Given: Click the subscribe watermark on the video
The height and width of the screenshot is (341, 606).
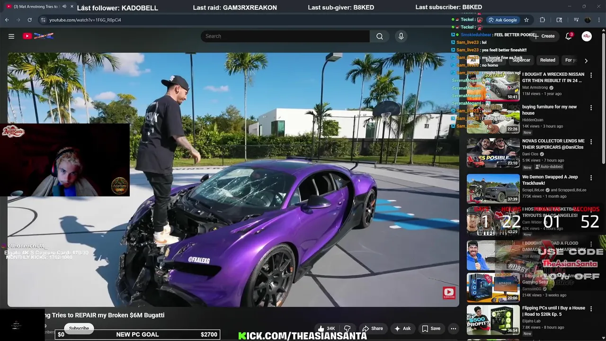Looking at the screenshot, I should tap(449, 293).
